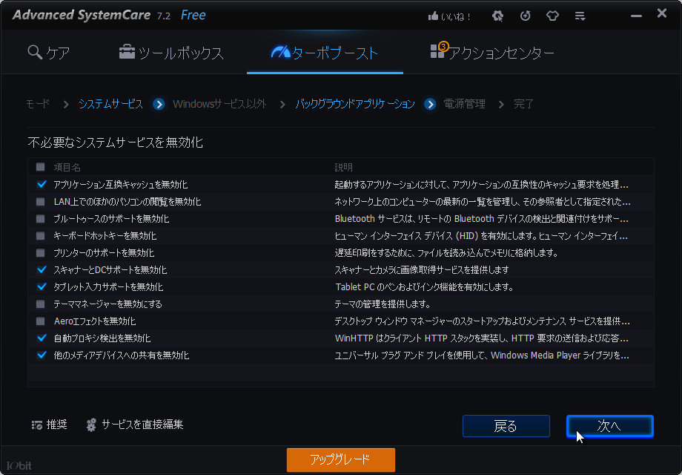Click the バックグラウンドアプリケーション breadcrumb step
This screenshot has width=682, height=475.
(355, 104)
